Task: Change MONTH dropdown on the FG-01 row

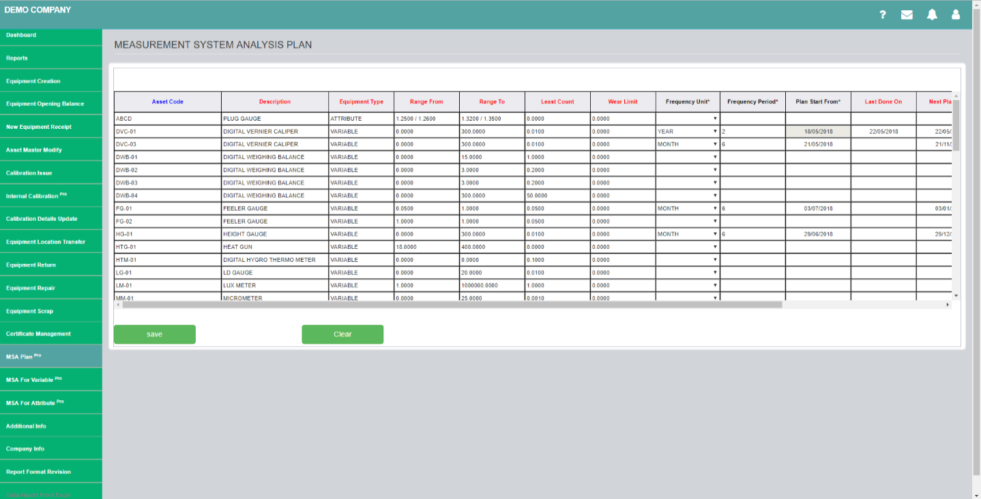Action: 713,208
